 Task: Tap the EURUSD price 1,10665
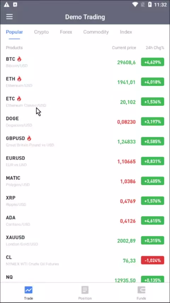pyautogui.click(x=126, y=161)
